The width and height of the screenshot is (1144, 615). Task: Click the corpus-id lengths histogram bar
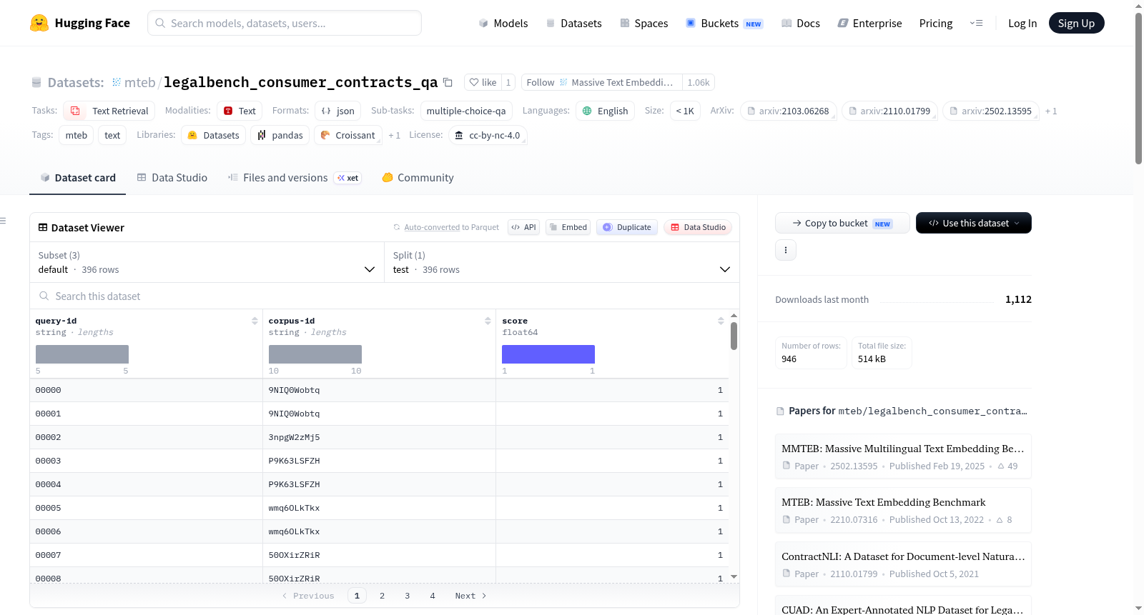[315, 354]
